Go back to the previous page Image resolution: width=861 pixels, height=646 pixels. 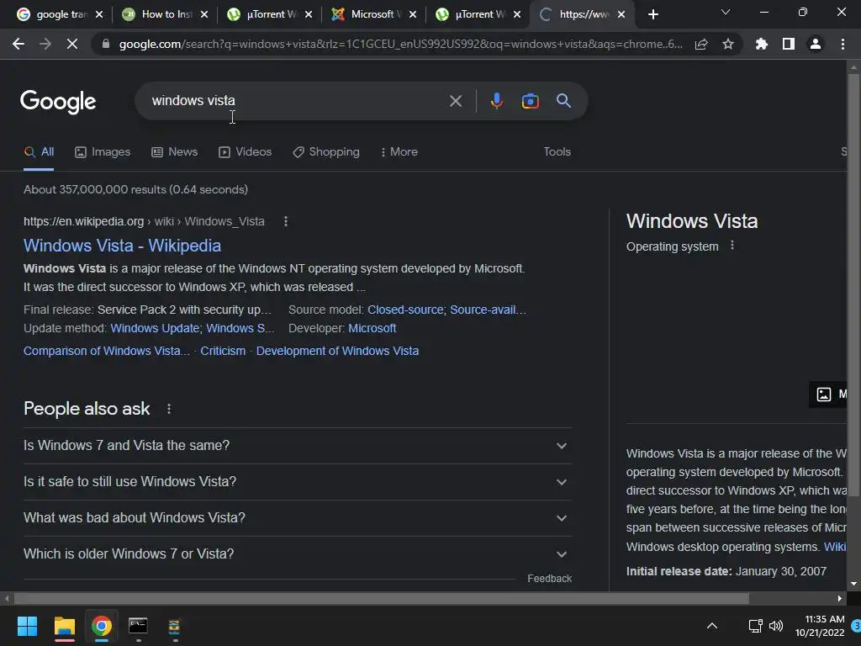18,44
